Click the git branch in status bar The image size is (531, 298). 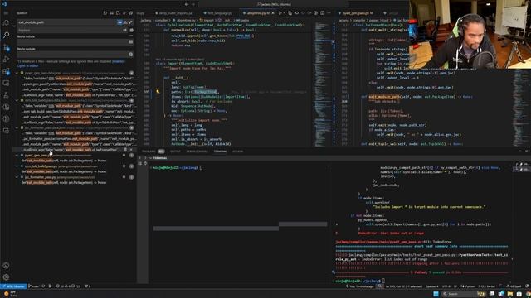click(34, 286)
